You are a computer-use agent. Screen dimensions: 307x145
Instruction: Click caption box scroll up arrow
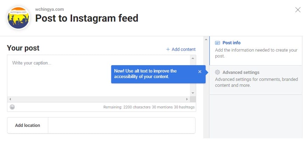[193, 58]
